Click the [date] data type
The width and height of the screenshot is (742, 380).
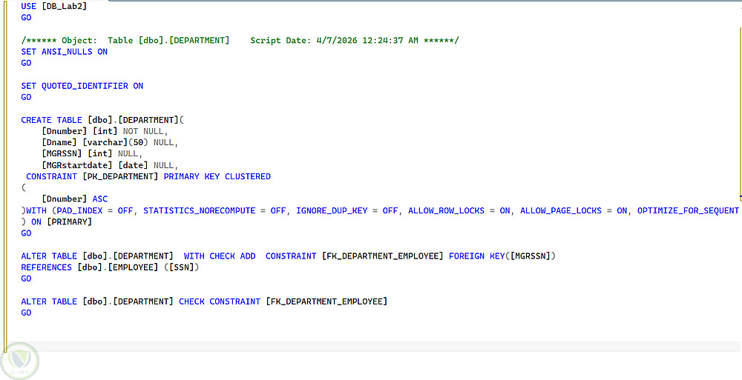[133, 165]
